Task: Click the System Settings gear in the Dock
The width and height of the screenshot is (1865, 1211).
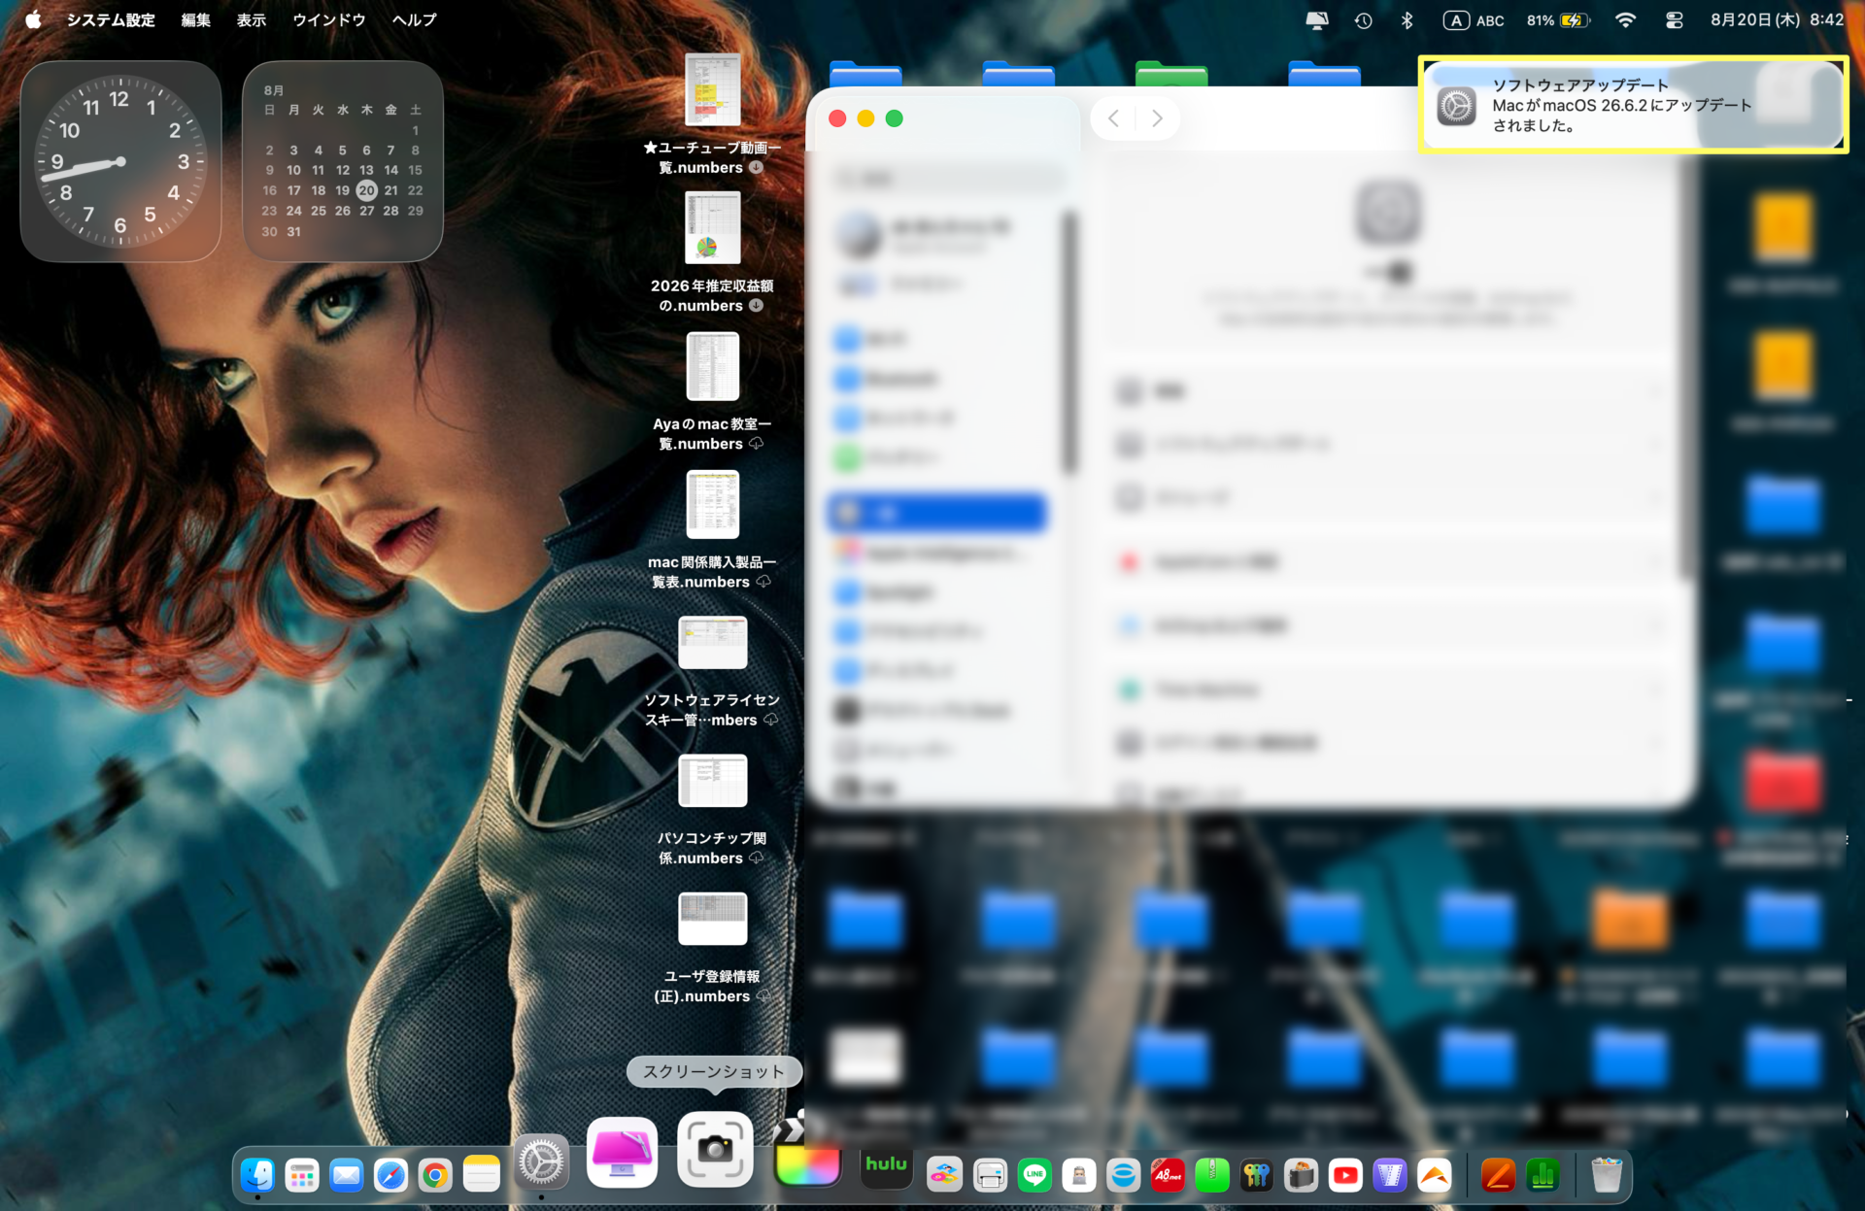Action: (x=541, y=1161)
